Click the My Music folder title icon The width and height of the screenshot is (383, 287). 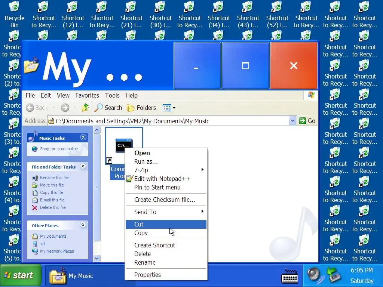click(x=31, y=65)
